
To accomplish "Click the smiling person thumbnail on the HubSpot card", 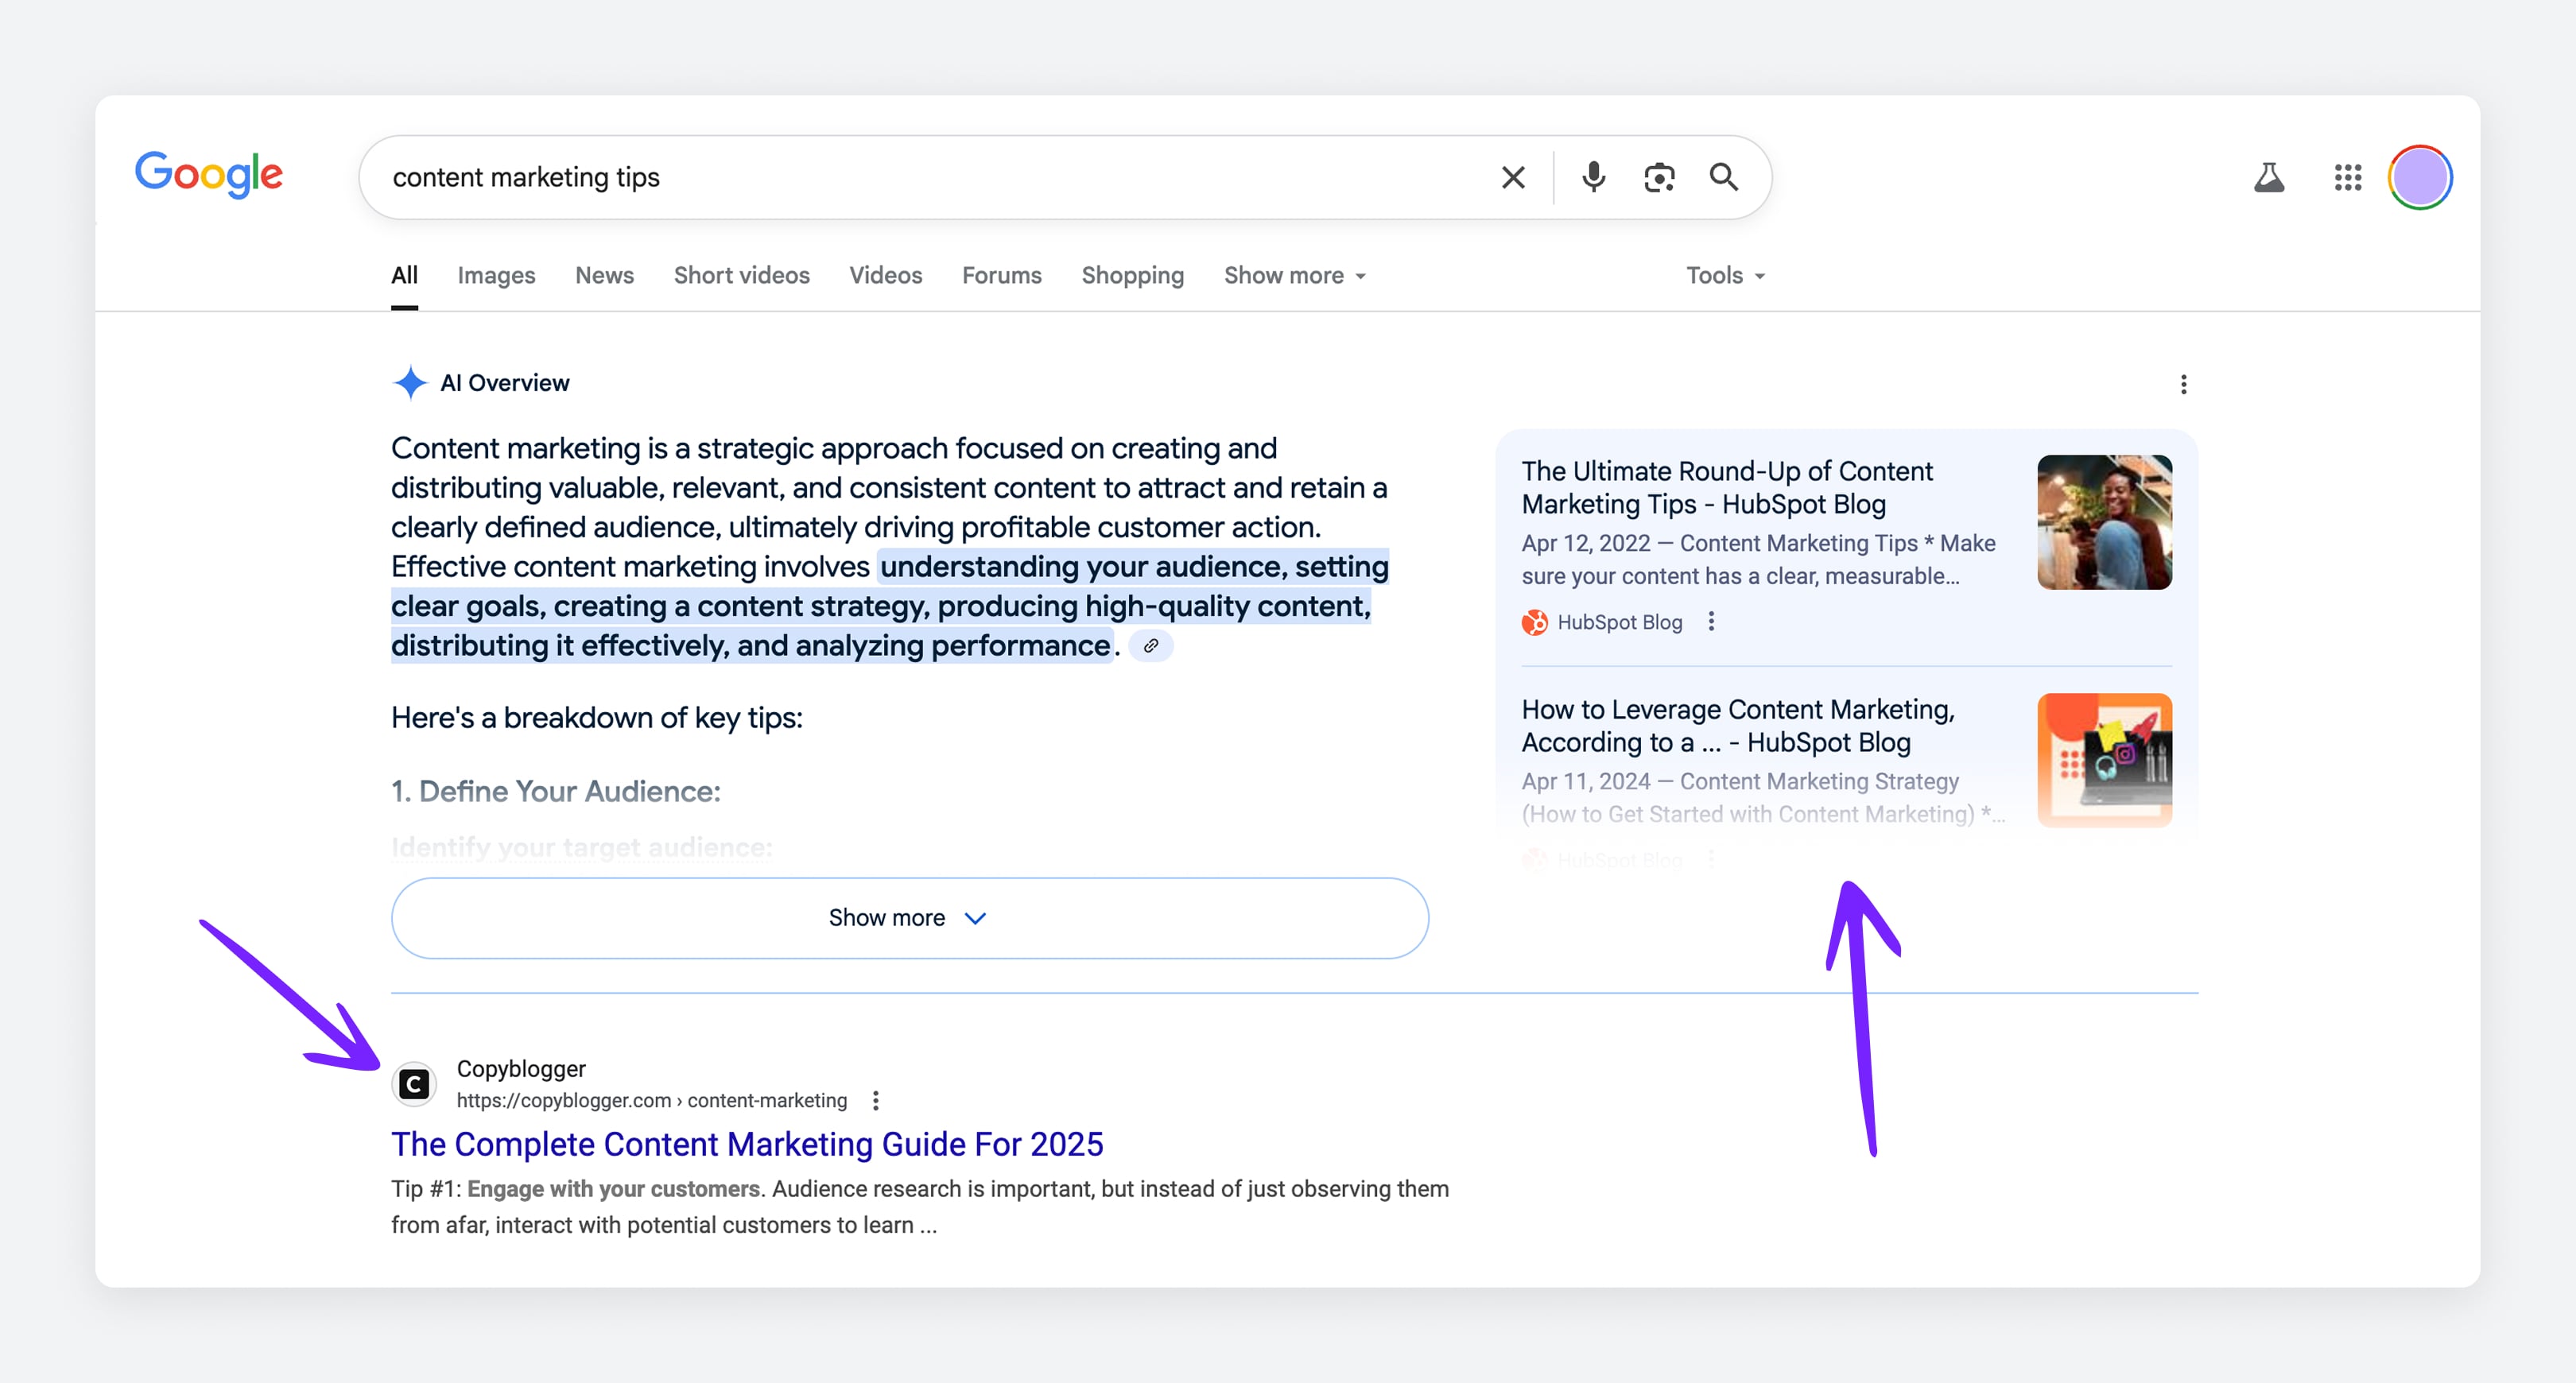I will 2104,522.
